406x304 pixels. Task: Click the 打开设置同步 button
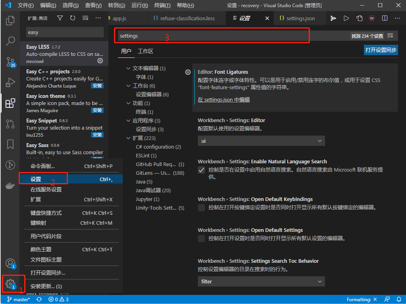381,50
